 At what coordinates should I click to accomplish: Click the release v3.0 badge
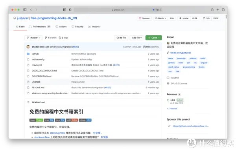[85, 120]
